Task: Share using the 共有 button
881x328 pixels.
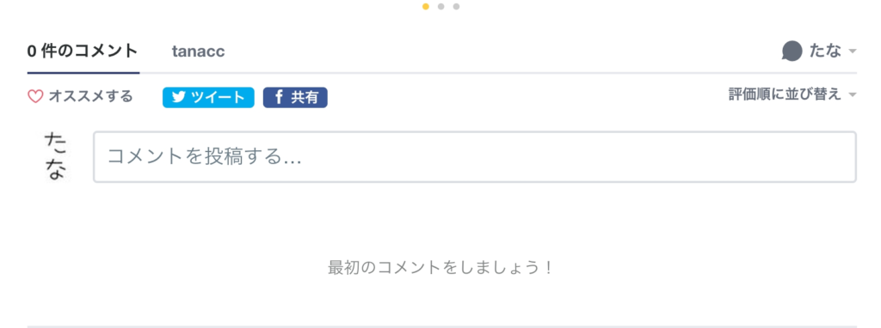Action: tap(295, 98)
